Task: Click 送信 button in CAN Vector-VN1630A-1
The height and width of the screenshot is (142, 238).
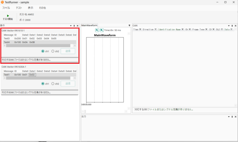Action: pyautogui.click(x=68, y=84)
